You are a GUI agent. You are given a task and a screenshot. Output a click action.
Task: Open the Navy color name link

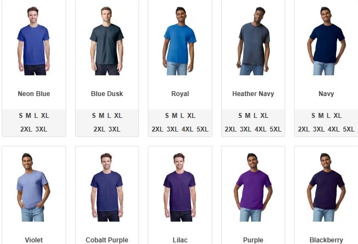coord(326,94)
